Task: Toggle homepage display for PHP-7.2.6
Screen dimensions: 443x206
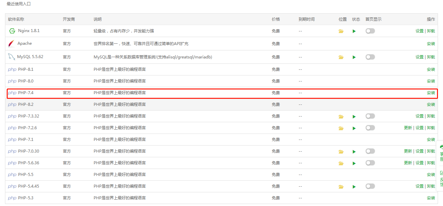Action: 370,128
